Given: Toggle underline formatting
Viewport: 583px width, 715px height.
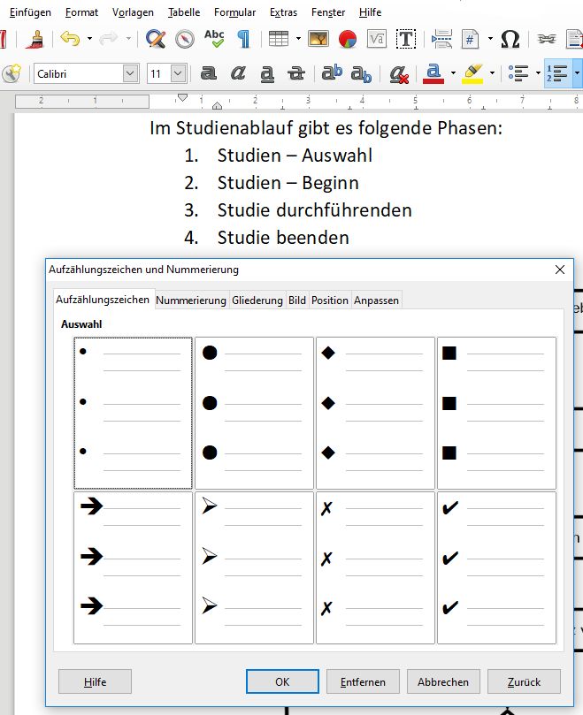Looking at the screenshot, I should 267,73.
